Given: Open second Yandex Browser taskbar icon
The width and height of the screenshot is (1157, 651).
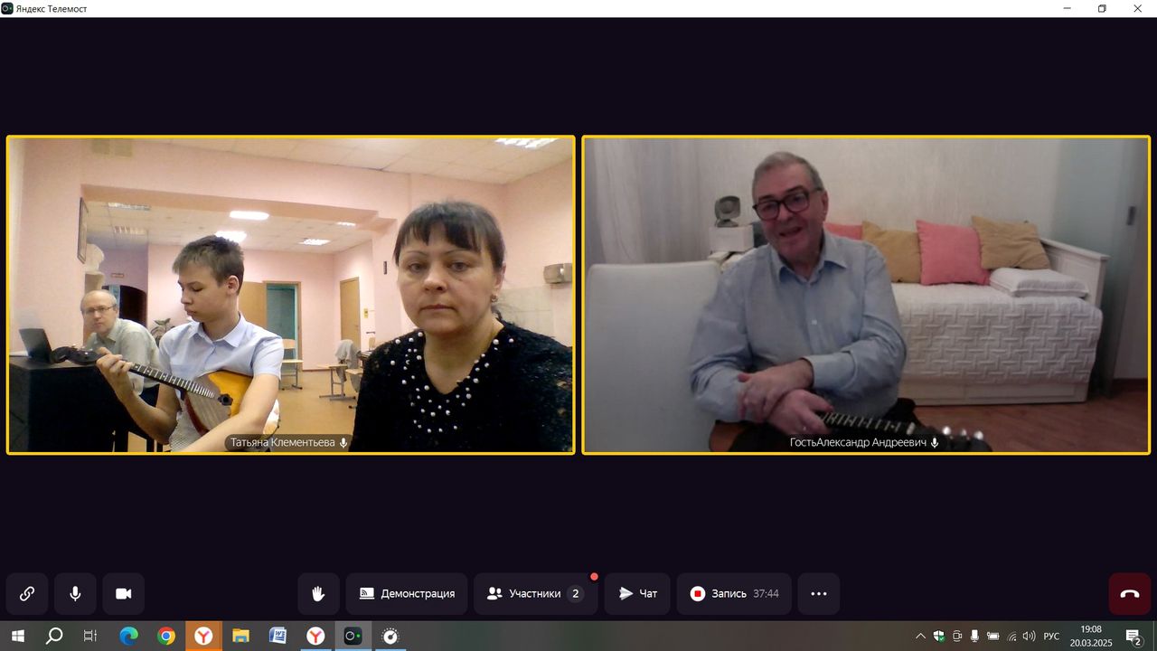Looking at the screenshot, I should pyautogui.click(x=315, y=637).
